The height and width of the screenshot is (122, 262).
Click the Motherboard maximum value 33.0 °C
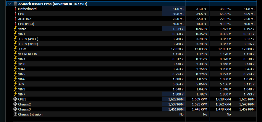point(225,9)
